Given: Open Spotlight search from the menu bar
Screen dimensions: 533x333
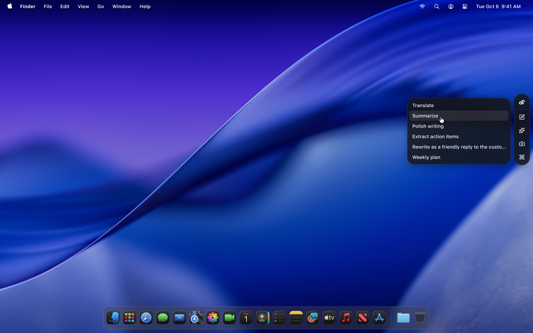Looking at the screenshot, I should click(437, 6).
